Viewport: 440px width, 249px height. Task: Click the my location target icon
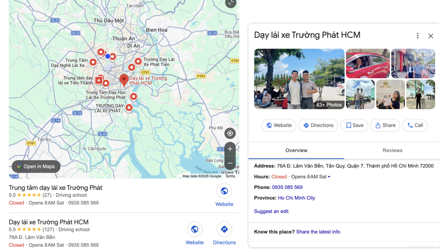coord(230,133)
